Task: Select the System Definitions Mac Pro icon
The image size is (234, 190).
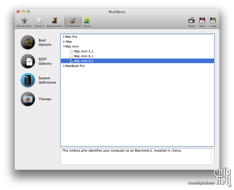Action: coord(28,80)
